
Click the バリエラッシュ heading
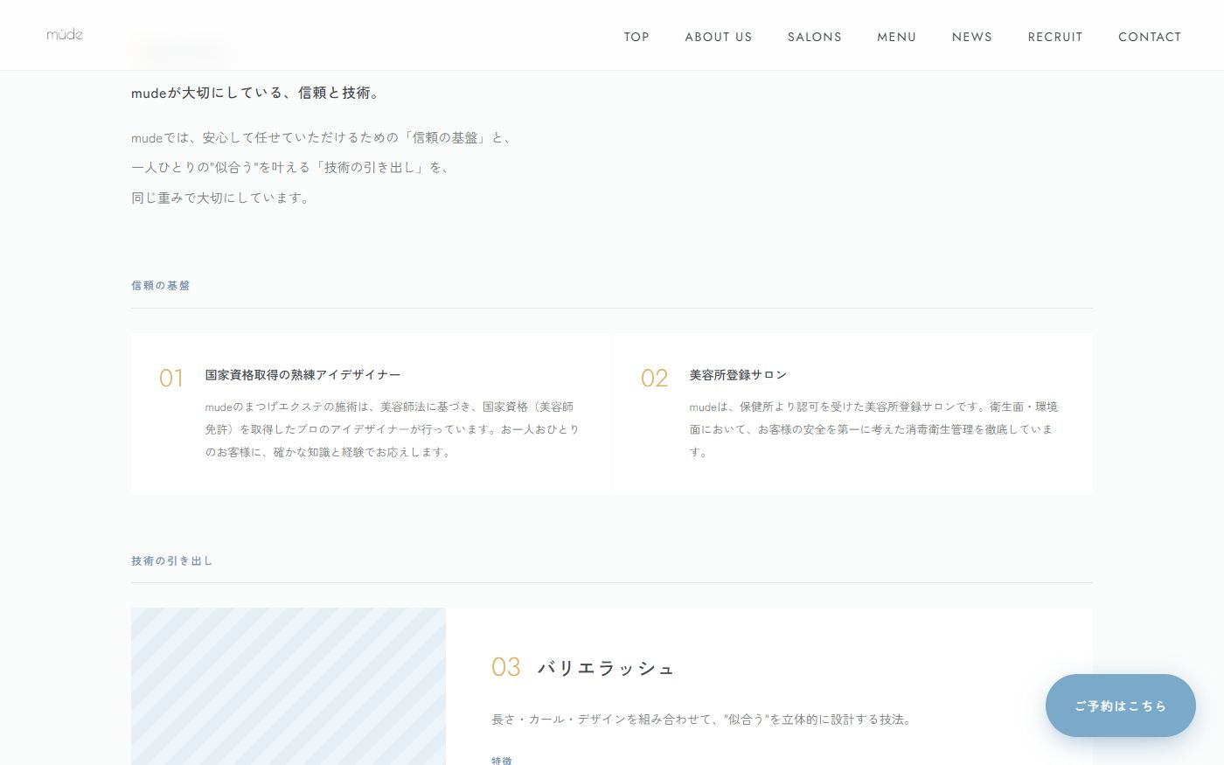(x=606, y=668)
